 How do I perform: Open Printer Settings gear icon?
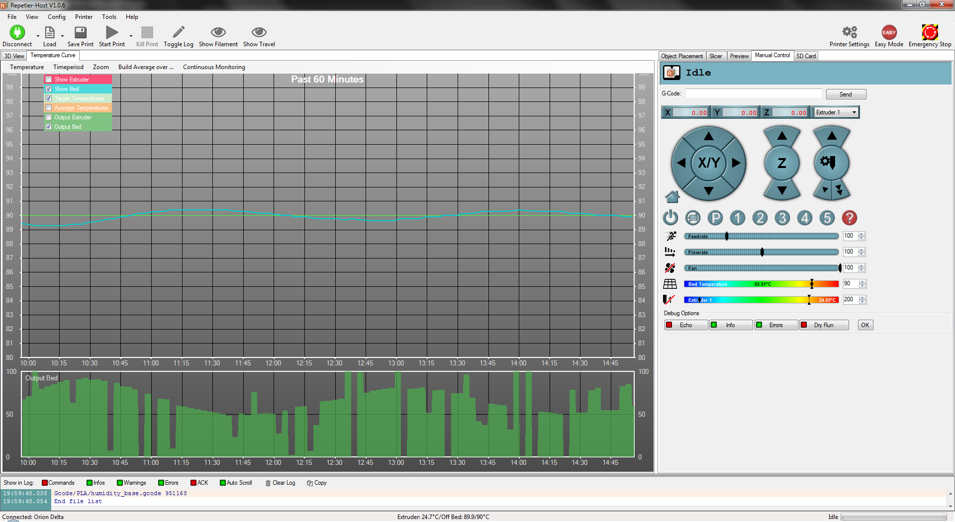click(849, 33)
